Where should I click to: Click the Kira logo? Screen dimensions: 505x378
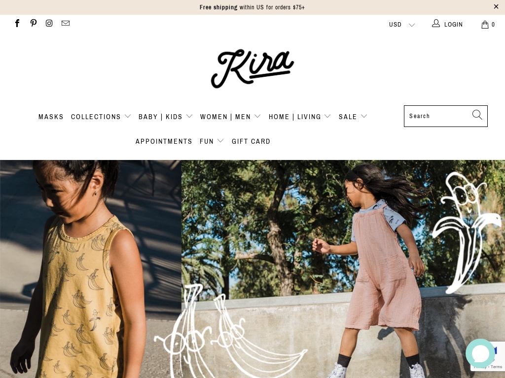point(252,68)
